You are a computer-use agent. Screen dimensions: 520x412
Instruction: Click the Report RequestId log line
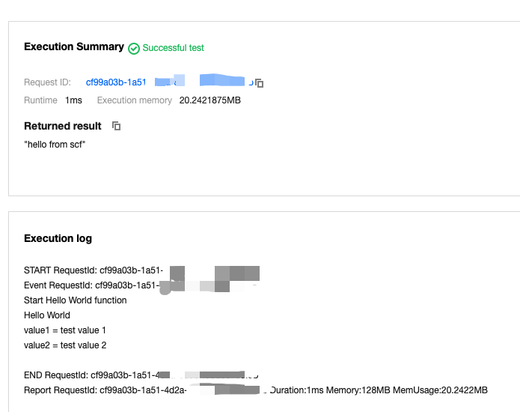(x=105, y=390)
